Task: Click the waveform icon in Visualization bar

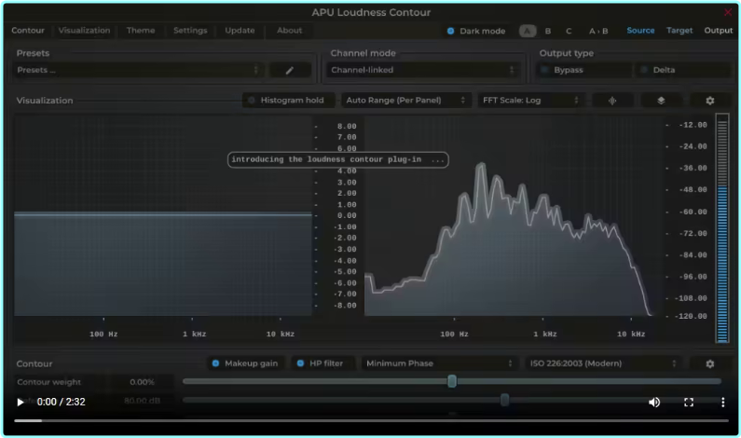Action: (x=612, y=101)
